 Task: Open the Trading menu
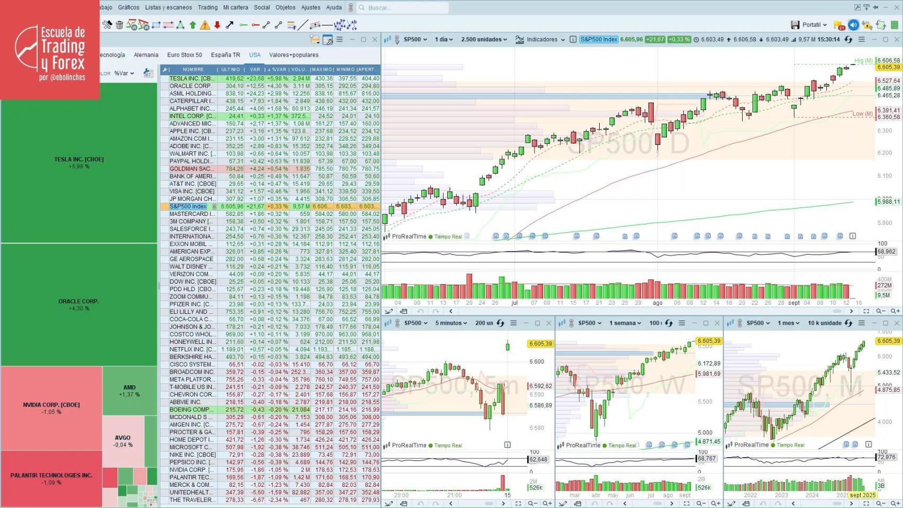click(207, 7)
